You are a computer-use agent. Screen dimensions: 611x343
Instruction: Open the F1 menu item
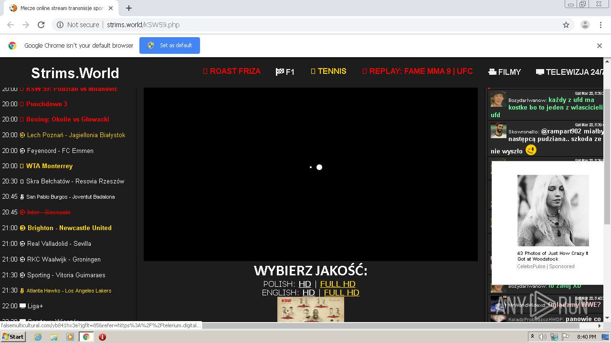point(285,72)
